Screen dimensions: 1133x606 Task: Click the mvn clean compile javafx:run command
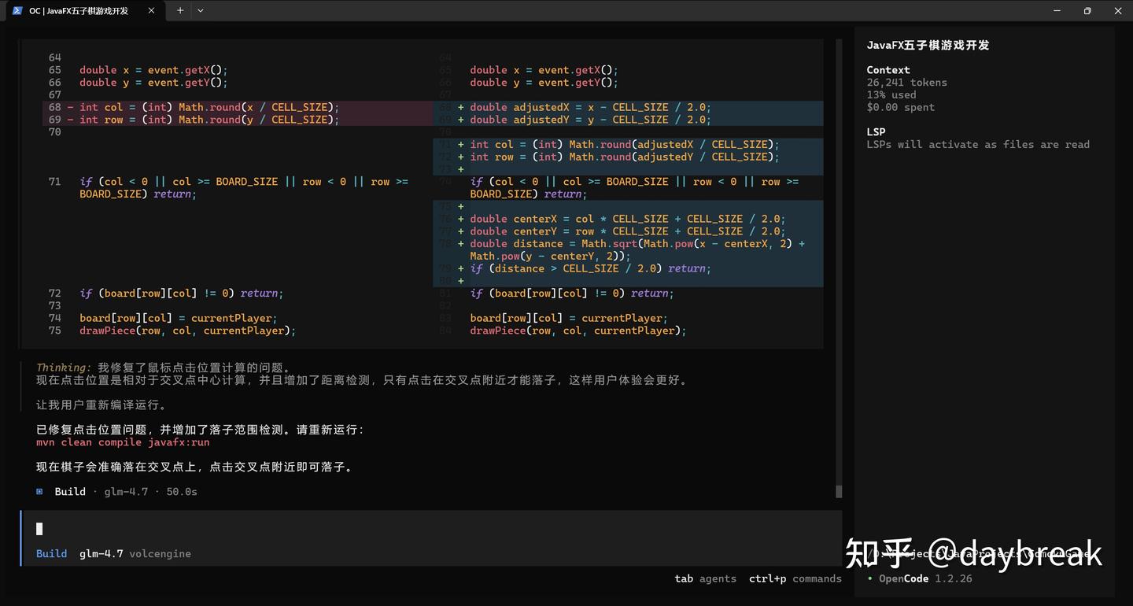[123, 442]
